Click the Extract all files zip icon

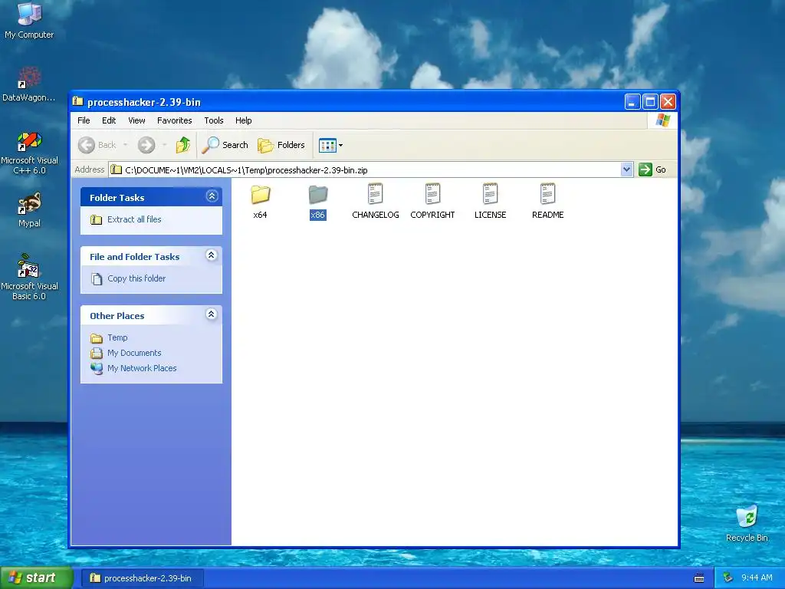96,220
